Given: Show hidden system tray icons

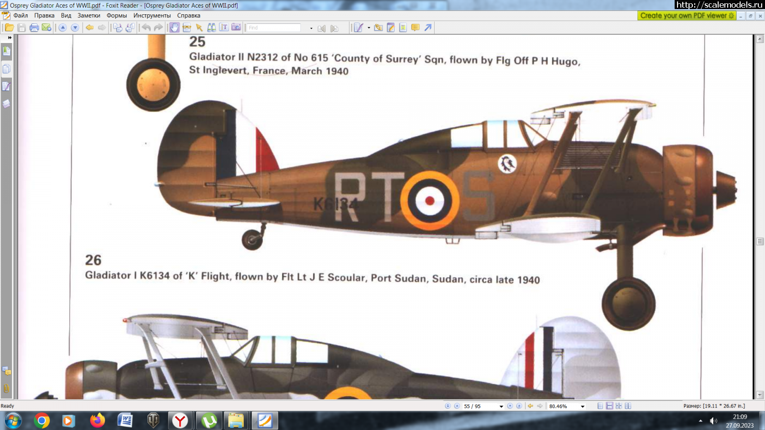Looking at the screenshot, I should (700, 421).
